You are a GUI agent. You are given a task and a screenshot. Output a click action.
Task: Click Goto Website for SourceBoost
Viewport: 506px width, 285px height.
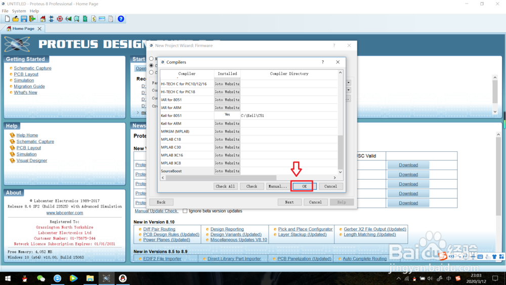pyautogui.click(x=227, y=171)
